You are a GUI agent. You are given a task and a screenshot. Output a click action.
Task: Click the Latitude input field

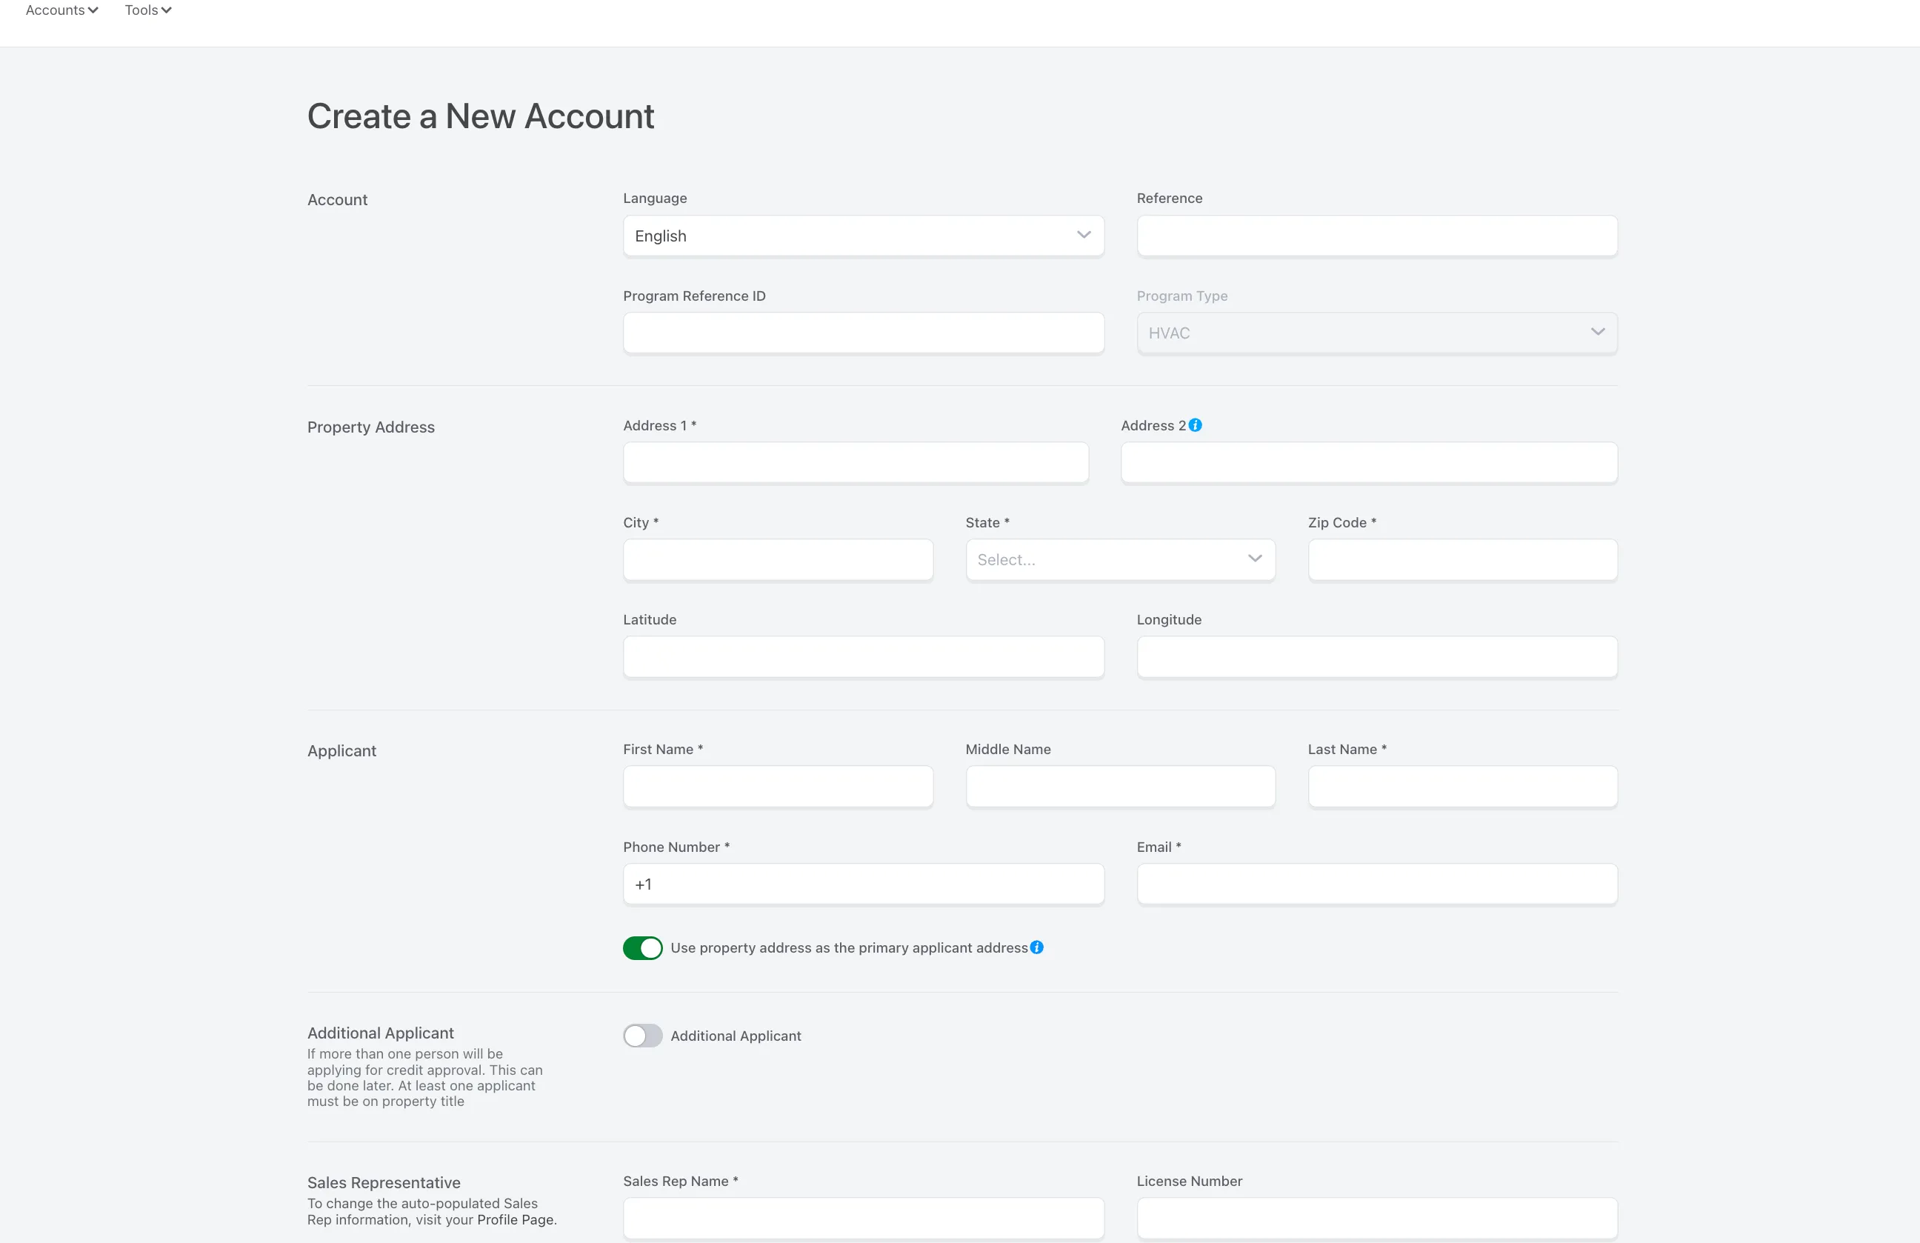pos(863,657)
